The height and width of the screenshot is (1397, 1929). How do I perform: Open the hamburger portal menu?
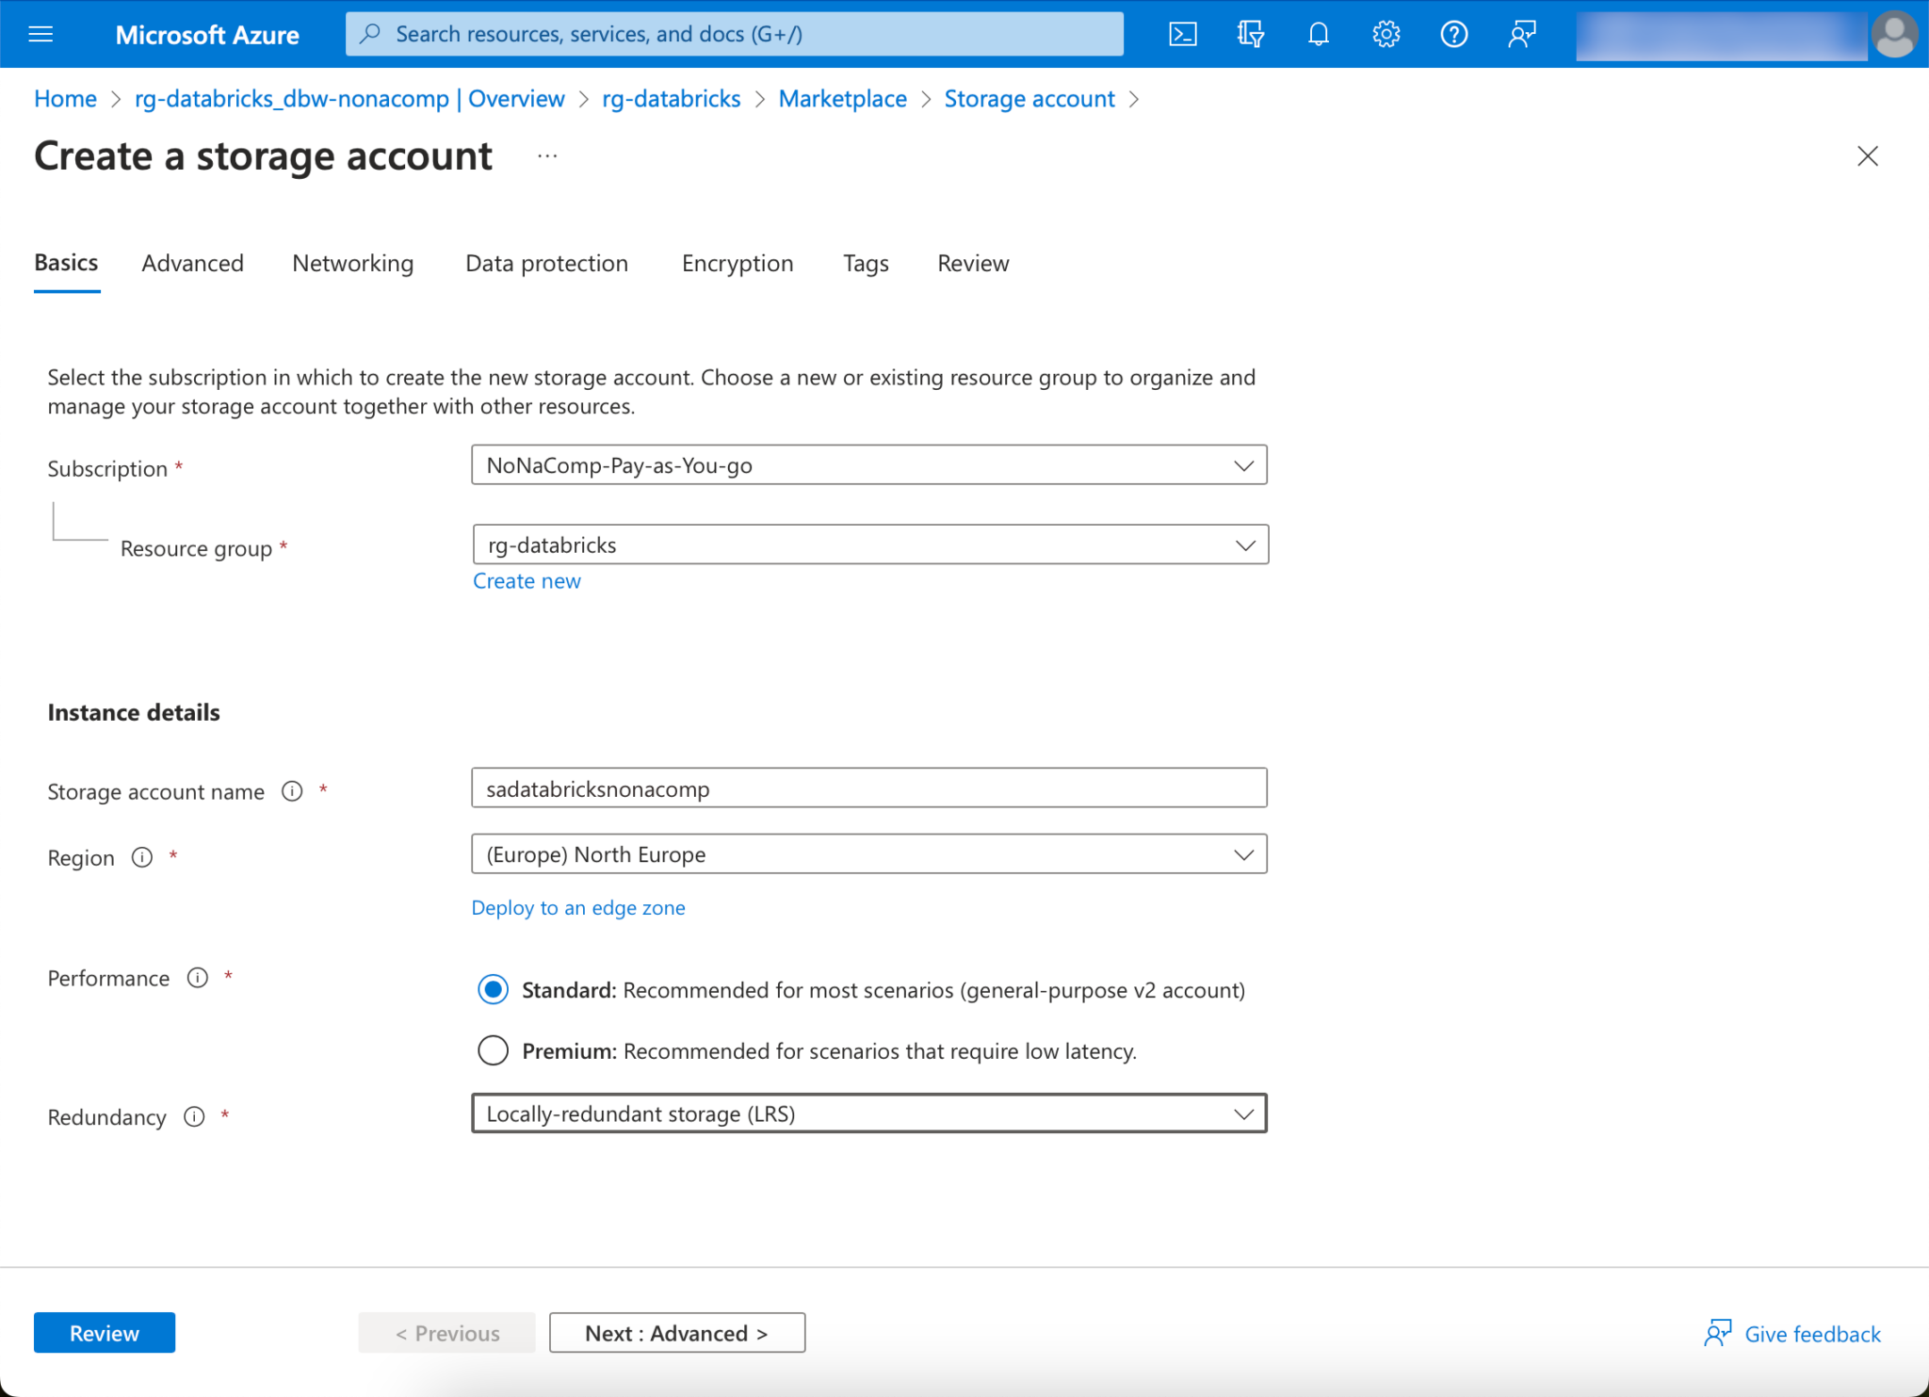[41, 35]
